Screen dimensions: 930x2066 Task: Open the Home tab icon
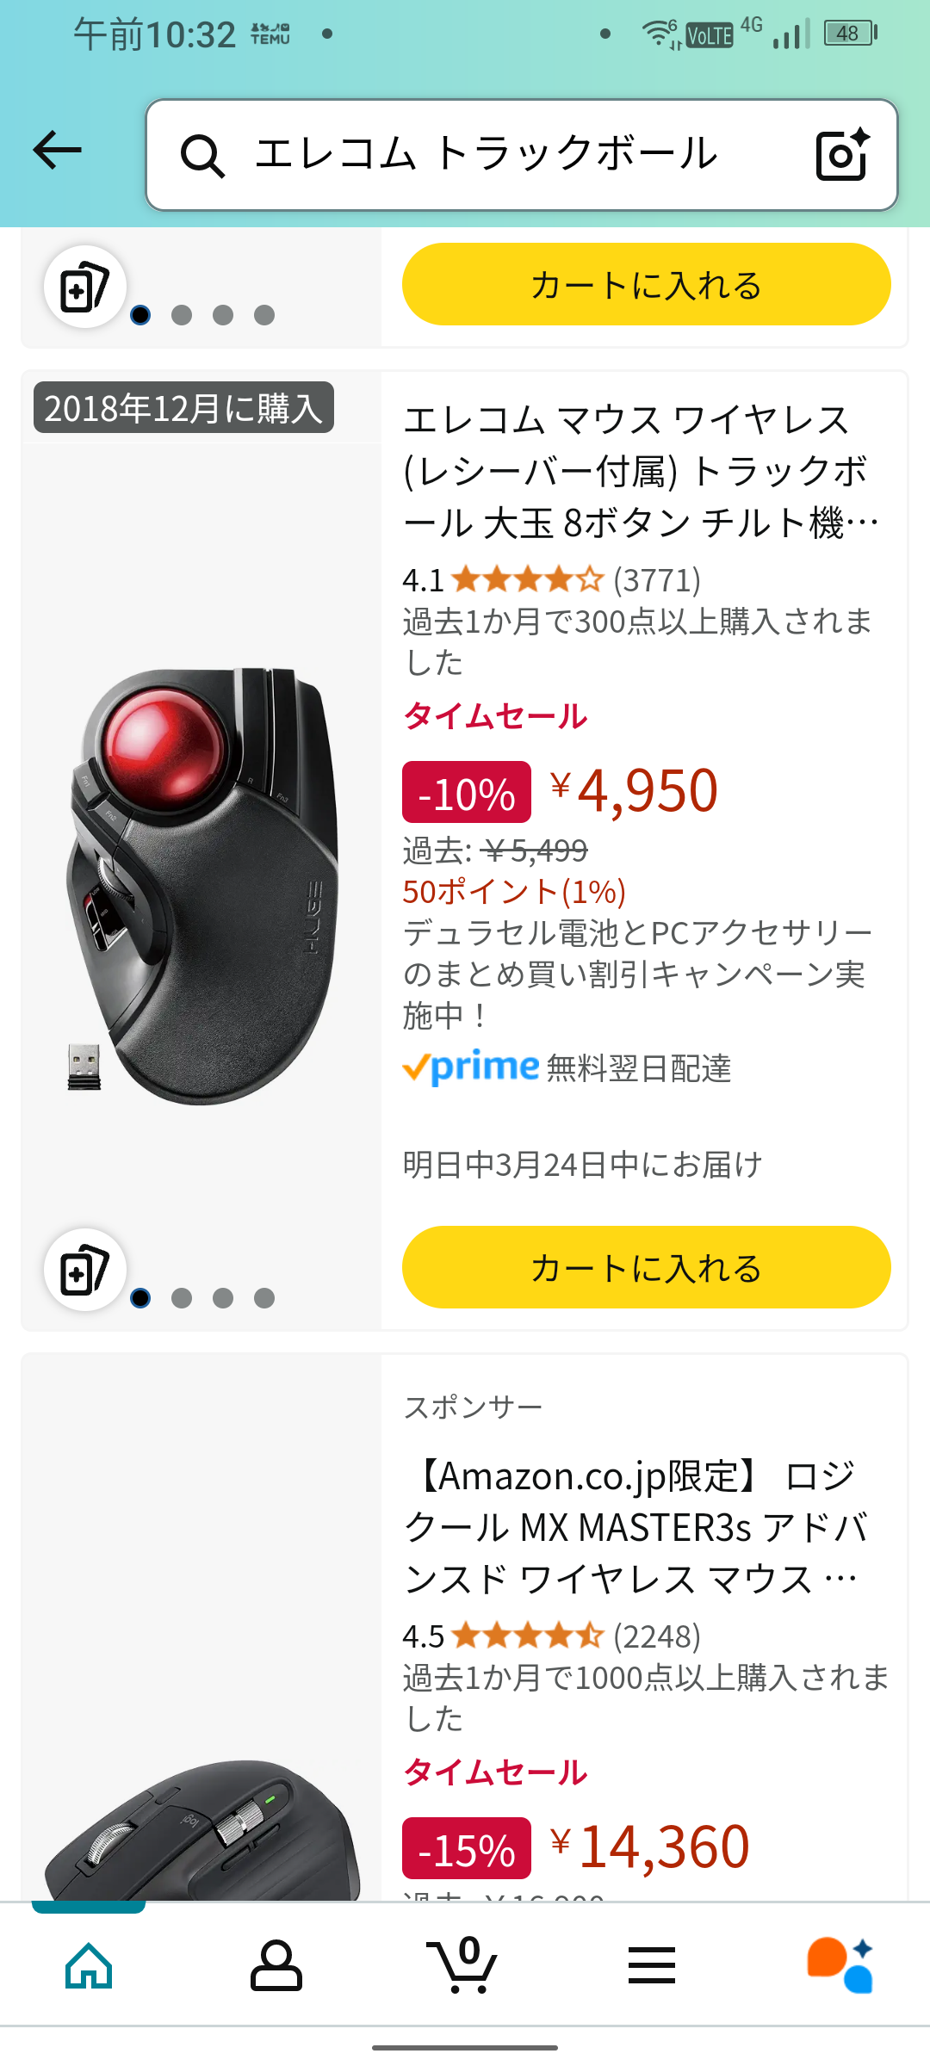pyautogui.click(x=90, y=1965)
